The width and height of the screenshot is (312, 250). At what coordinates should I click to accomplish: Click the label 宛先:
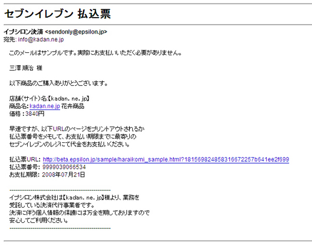10,39
